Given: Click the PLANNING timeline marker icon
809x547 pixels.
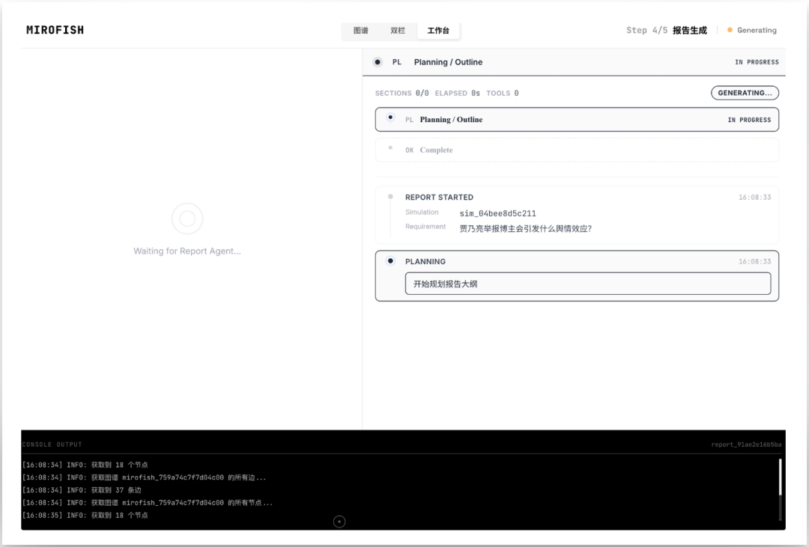Looking at the screenshot, I should pyautogui.click(x=390, y=261).
